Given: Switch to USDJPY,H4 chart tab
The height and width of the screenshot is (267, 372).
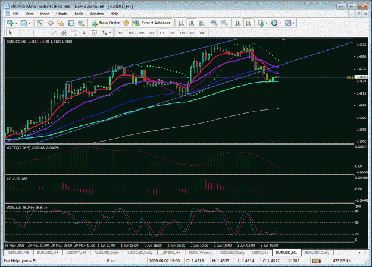Looking at the screenshot, I should 76,253.
